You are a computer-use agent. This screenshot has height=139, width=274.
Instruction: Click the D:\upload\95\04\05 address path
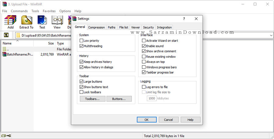click(x=46, y=36)
